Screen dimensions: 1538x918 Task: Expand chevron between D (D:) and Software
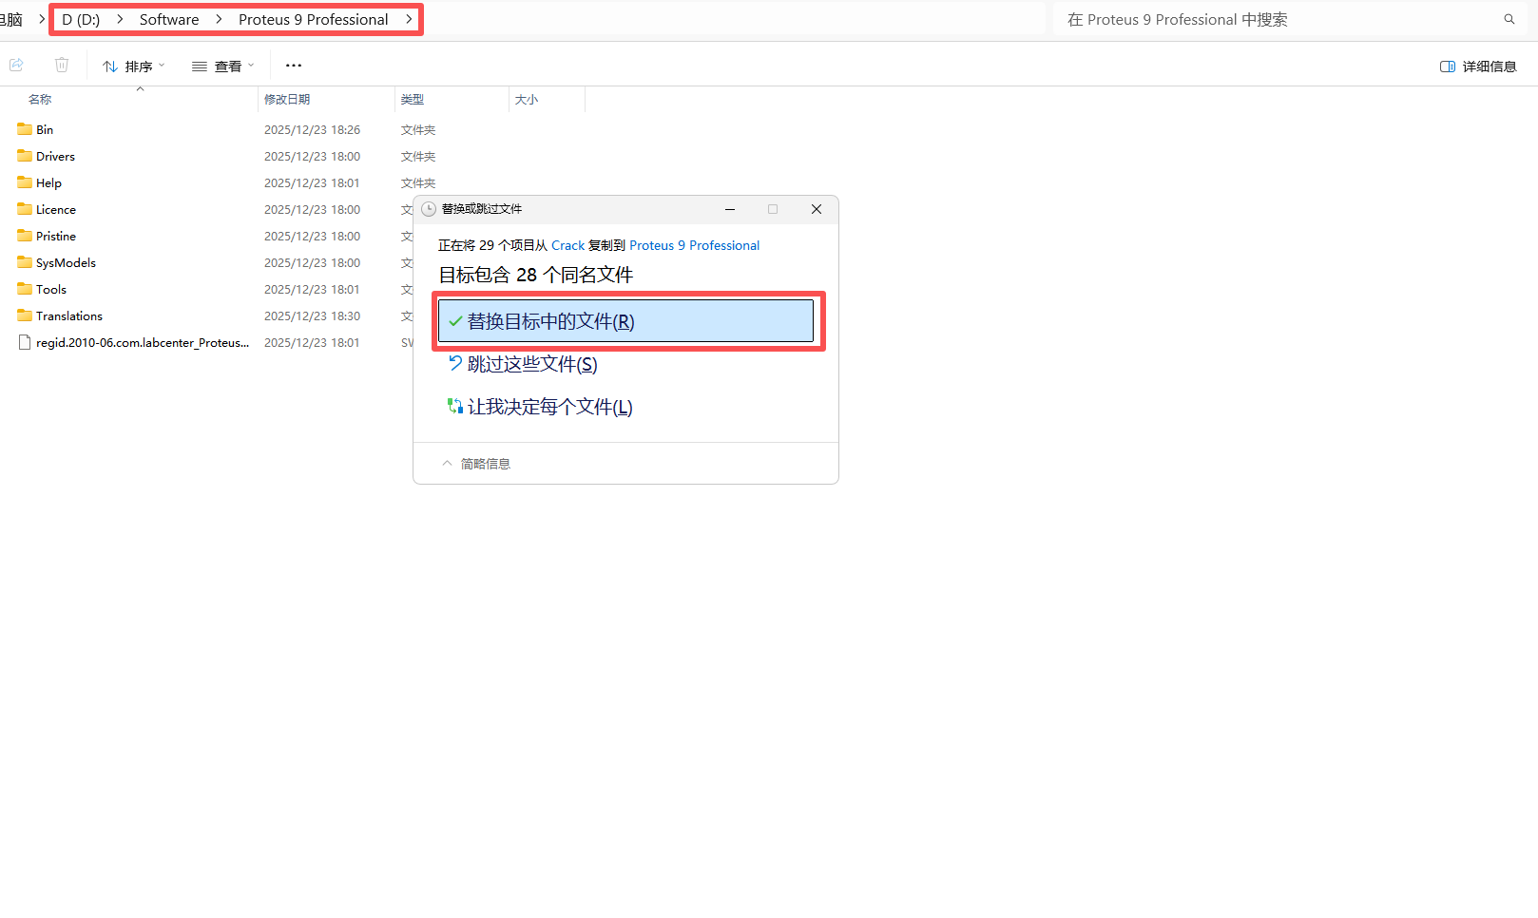[x=120, y=19]
